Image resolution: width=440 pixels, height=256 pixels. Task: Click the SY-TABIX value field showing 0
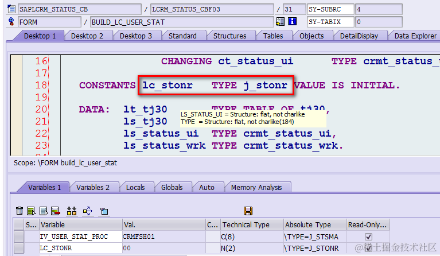(x=379, y=22)
